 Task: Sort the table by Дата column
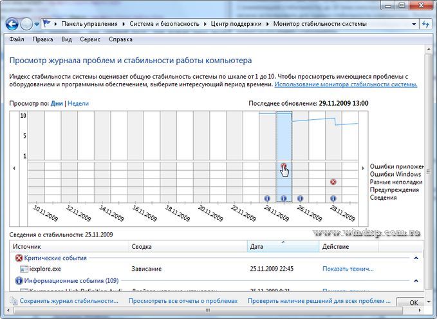tap(283, 246)
